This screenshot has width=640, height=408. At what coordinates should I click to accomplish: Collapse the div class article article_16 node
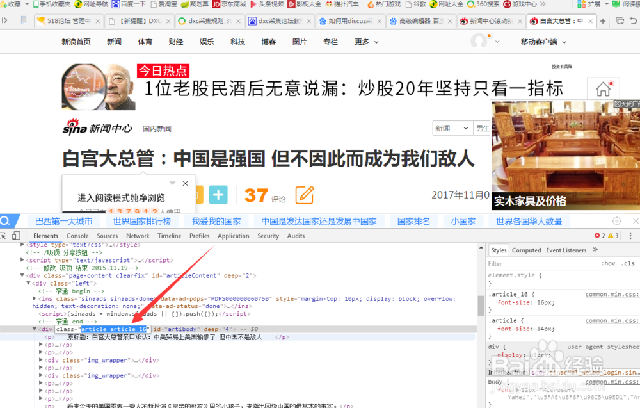point(35,329)
